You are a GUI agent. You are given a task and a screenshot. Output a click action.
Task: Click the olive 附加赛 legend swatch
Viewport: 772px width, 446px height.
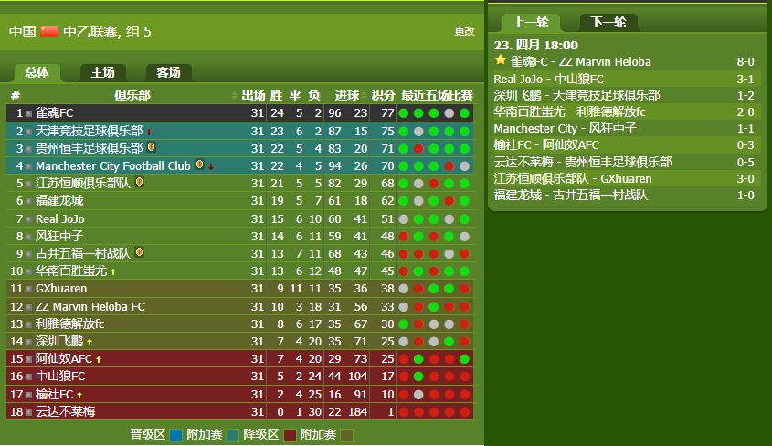point(346,435)
